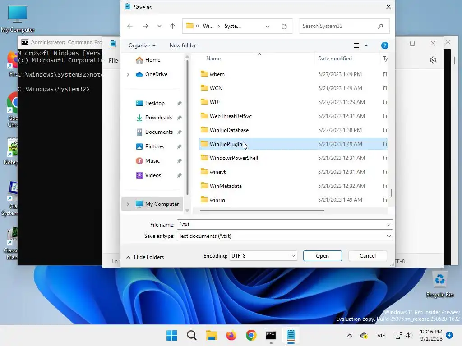Refresh the System32 folder view
462x346 pixels.
284,27
